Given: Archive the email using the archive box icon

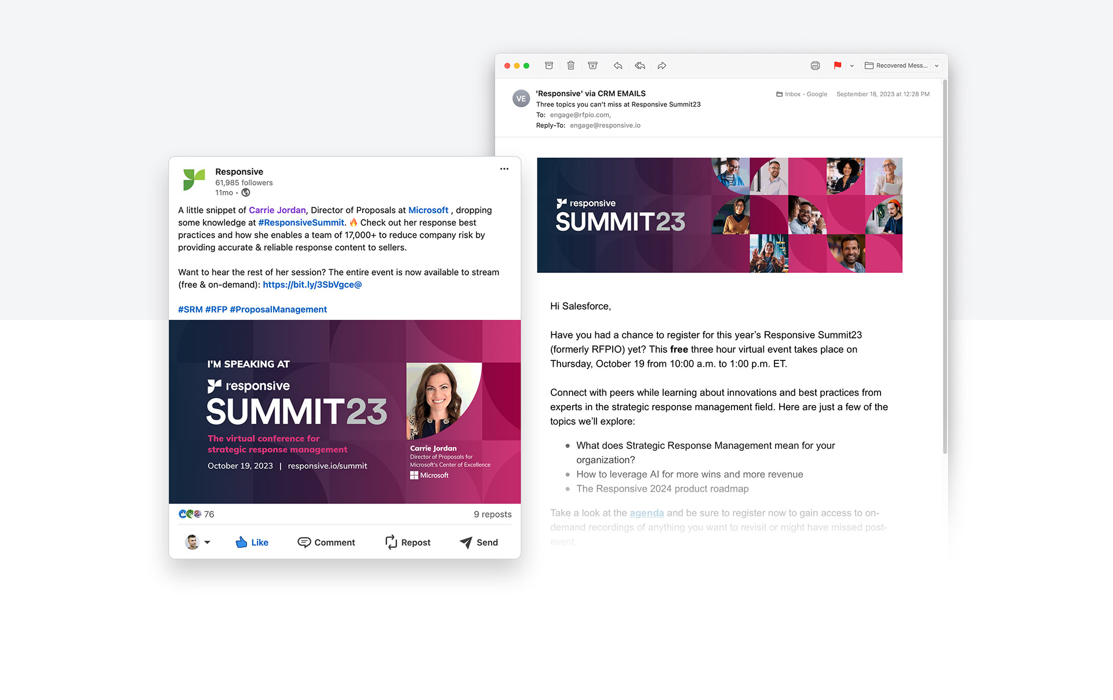Looking at the screenshot, I should pos(549,65).
